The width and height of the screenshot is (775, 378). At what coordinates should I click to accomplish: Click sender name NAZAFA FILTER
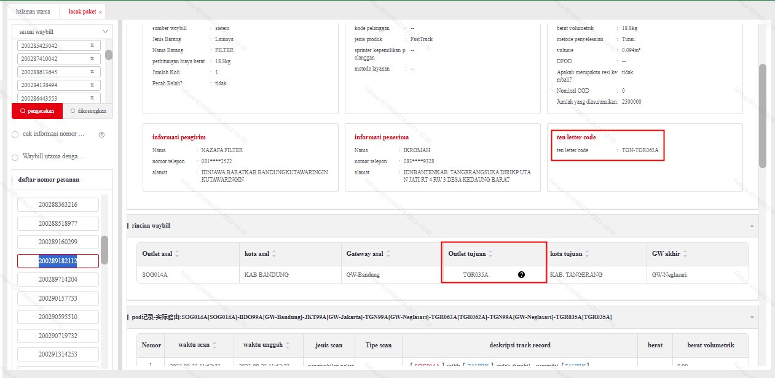pos(222,150)
